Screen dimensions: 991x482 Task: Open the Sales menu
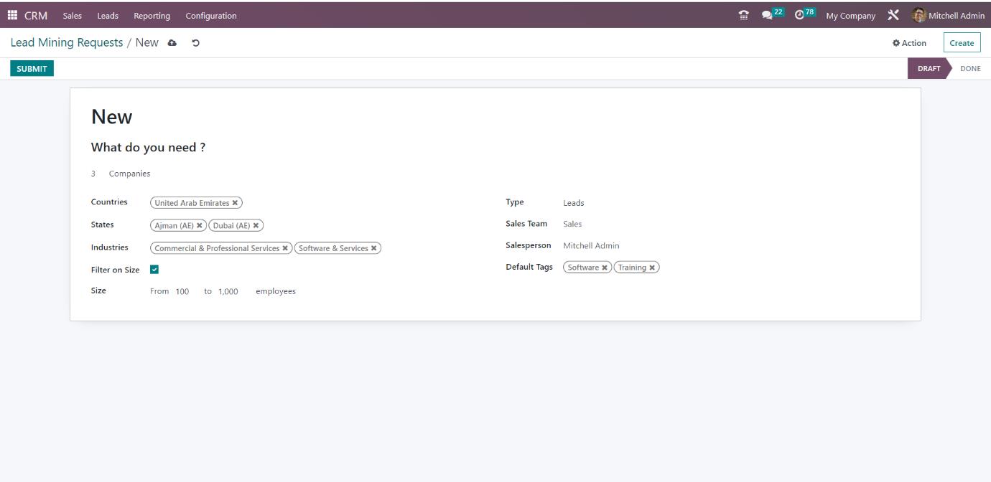(x=72, y=15)
